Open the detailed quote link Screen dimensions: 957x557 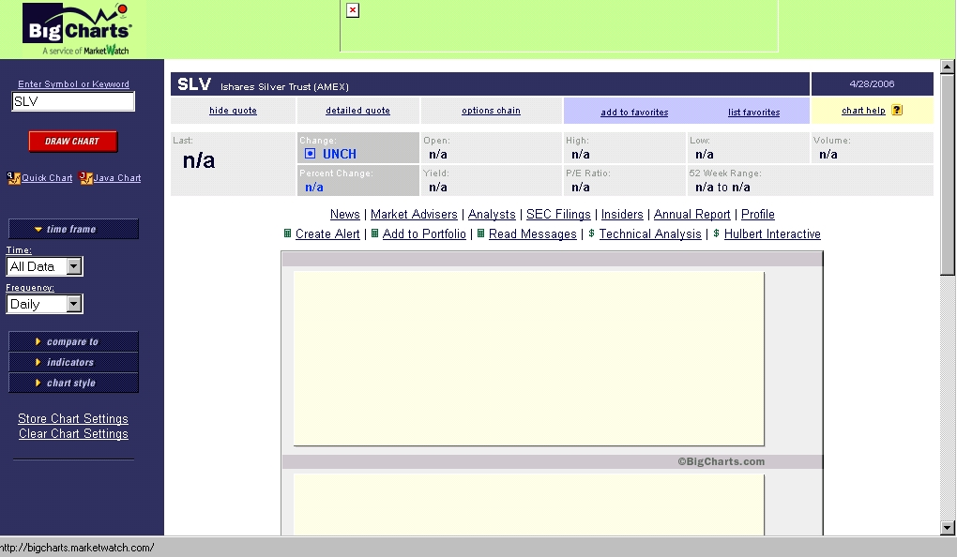(357, 111)
